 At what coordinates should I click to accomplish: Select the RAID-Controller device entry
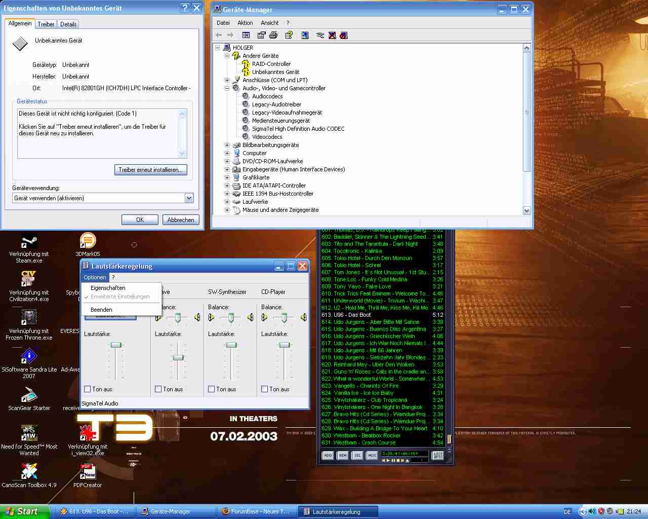[271, 64]
